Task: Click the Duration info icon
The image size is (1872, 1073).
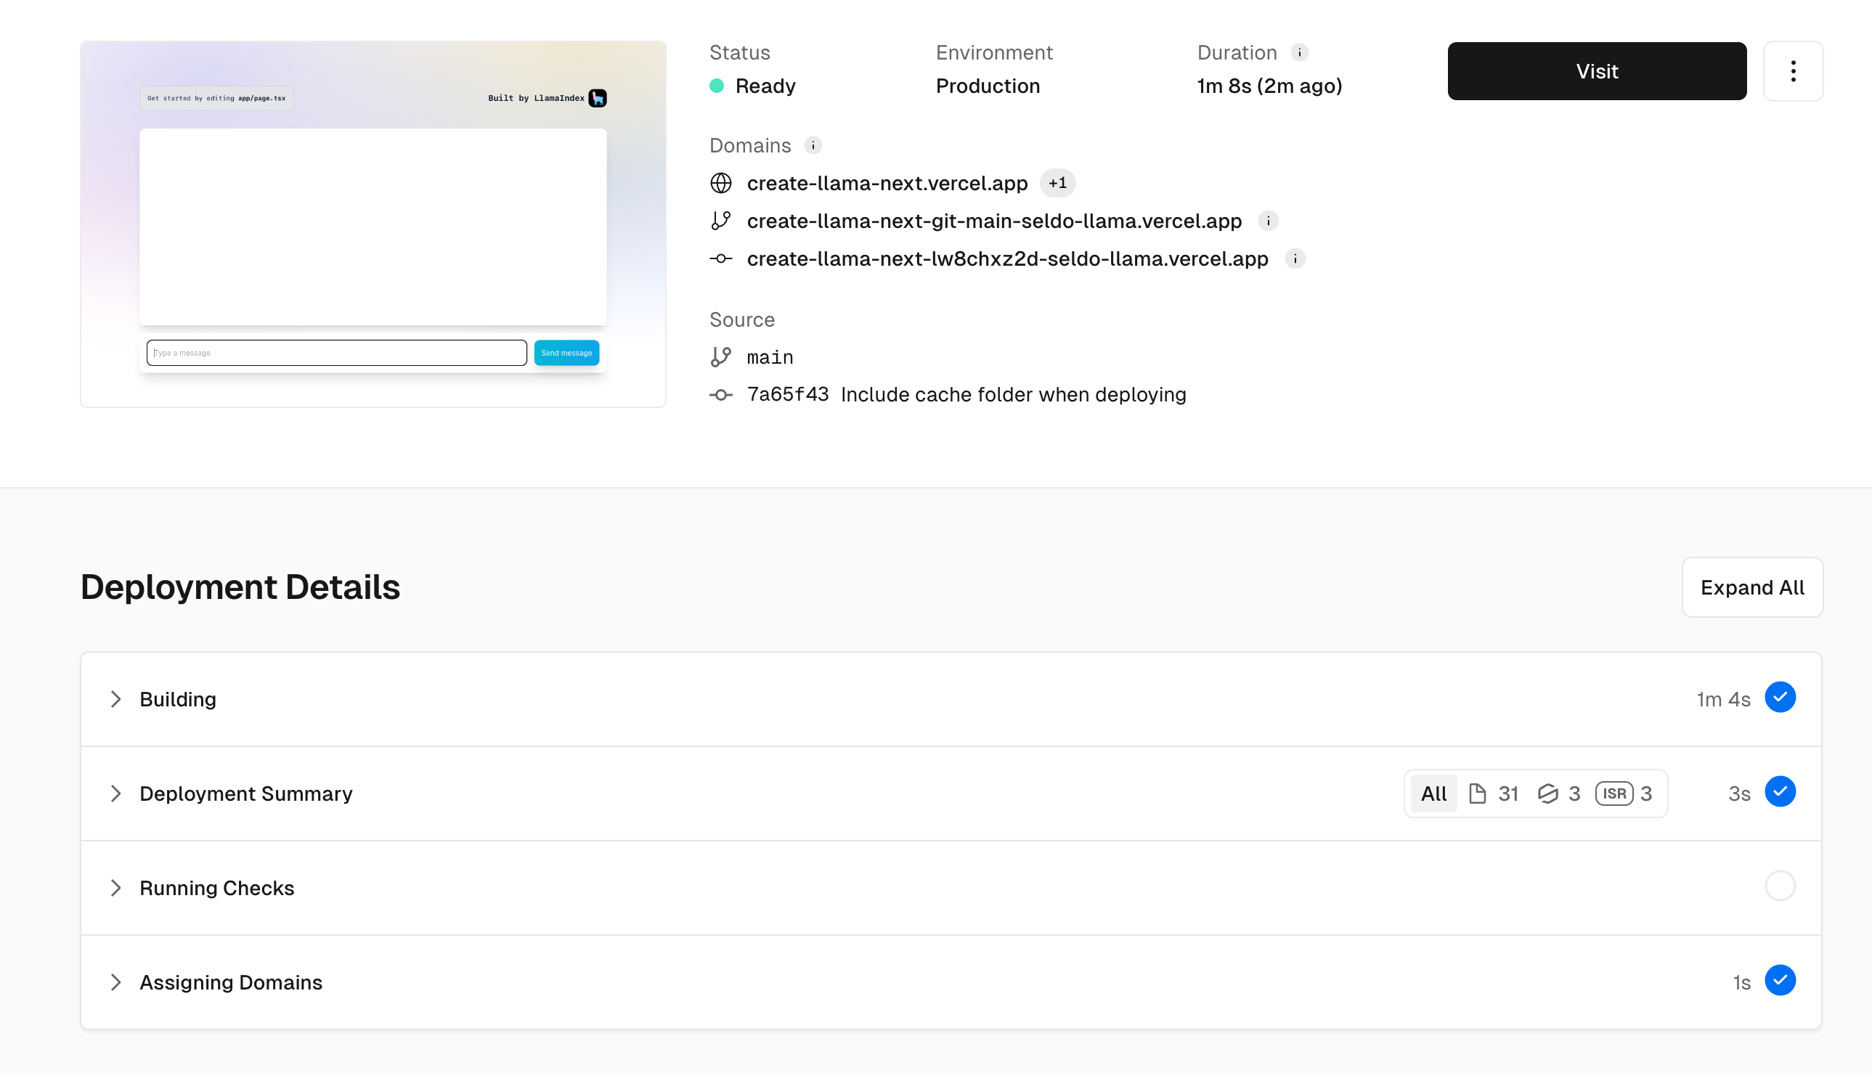Action: click(1299, 53)
